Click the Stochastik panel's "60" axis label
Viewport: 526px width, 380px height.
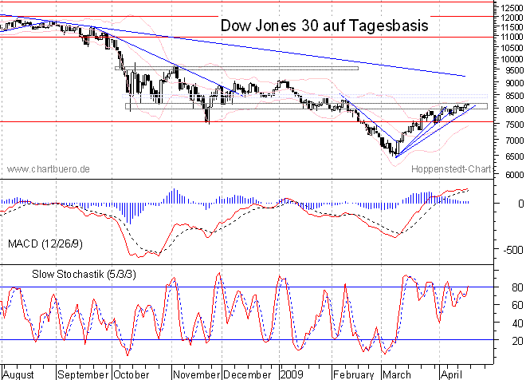(x=517, y=305)
